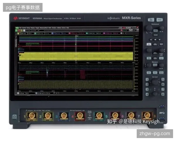The image size is (176, 141).
Task: Click the add-channel plus icon on the channel bar
Action: (x=121, y=33)
